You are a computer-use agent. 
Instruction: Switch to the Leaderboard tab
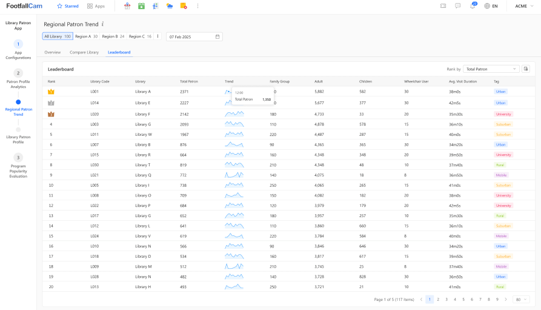(119, 52)
